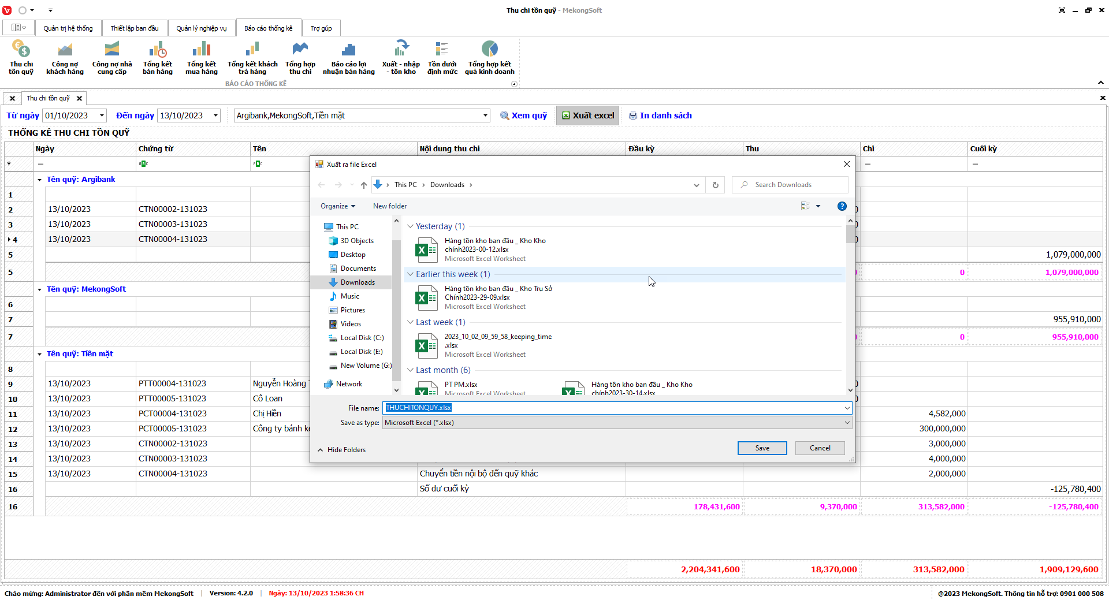Open Báo cáo lợi nhuận bán hàng
Image resolution: width=1109 pixels, height=600 pixels.
pos(348,57)
